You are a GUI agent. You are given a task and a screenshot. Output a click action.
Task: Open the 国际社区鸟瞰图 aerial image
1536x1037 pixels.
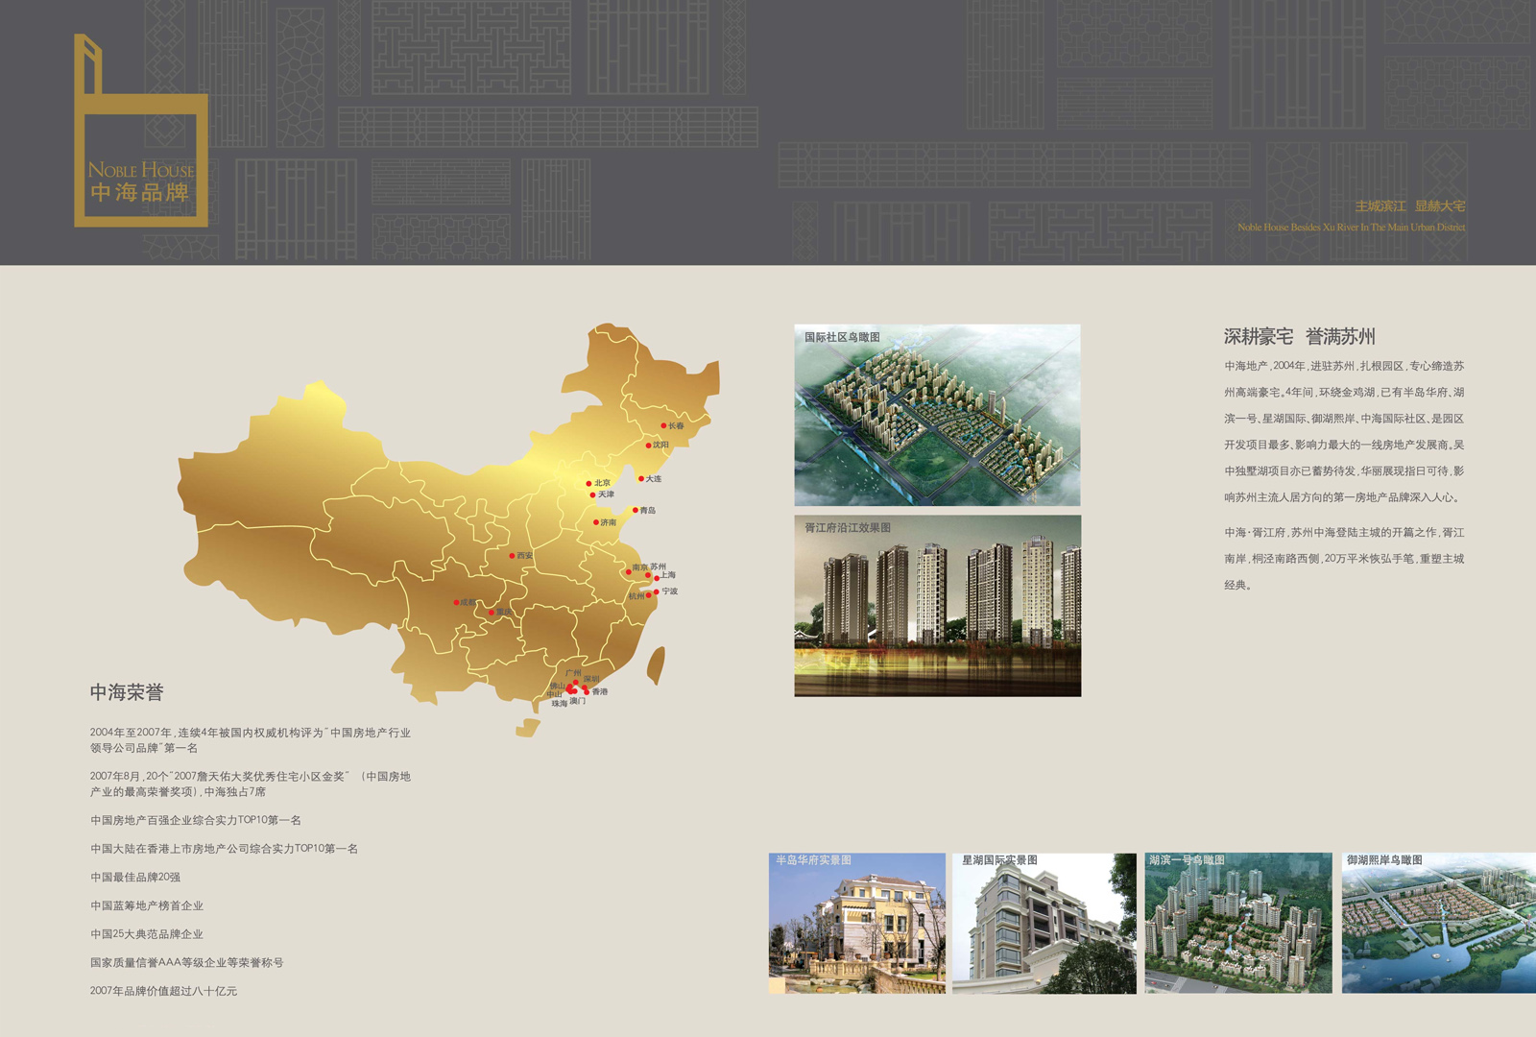point(937,415)
